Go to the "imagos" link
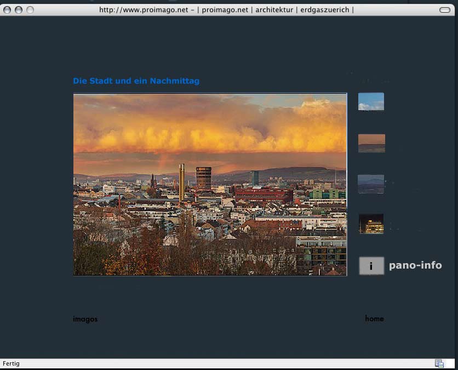The image size is (458, 370). tap(85, 319)
